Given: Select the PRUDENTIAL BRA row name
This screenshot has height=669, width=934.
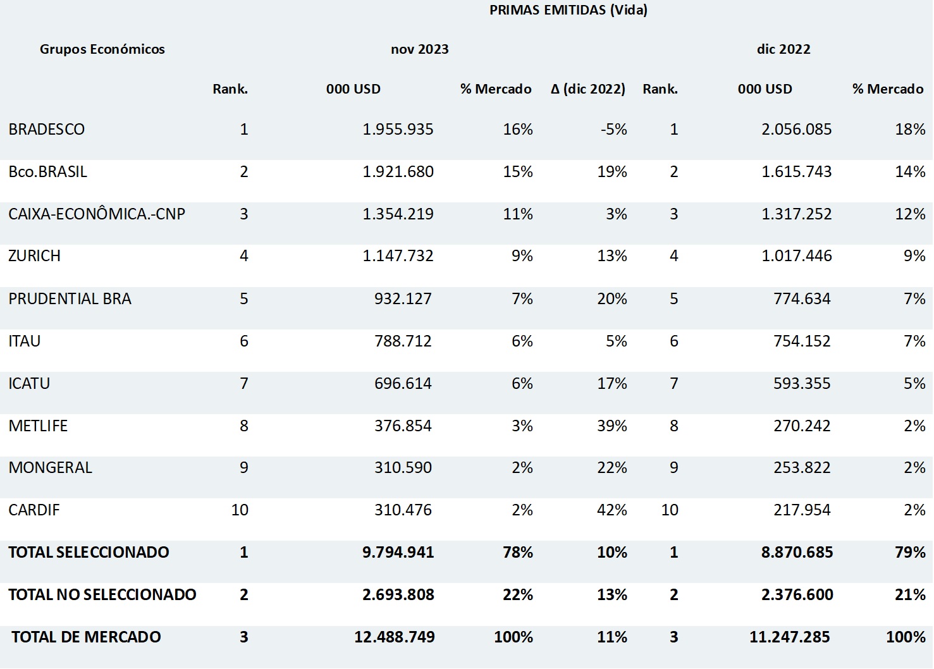Looking at the screenshot, I should [x=70, y=298].
